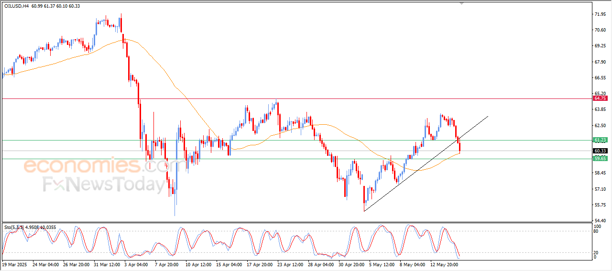This screenshot has height=271, width=612.
Task: Click the 65.20 price axis label
Action: click(600, 93)
